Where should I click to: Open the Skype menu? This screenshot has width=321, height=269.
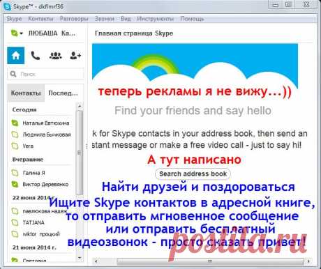point(14,19)
